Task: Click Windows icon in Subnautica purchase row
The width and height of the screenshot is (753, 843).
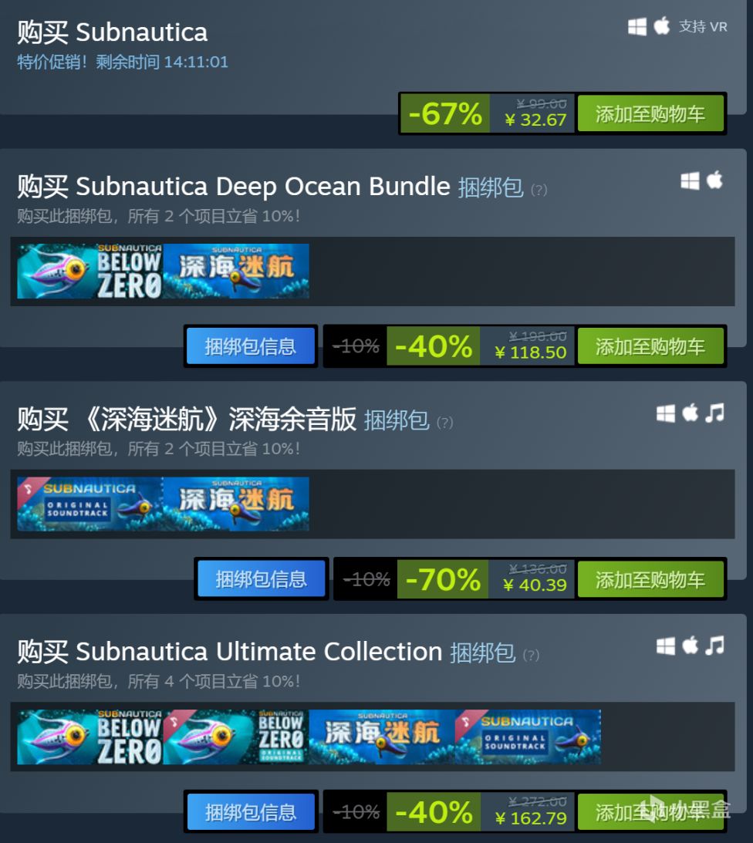Action: tap(637, 26)
